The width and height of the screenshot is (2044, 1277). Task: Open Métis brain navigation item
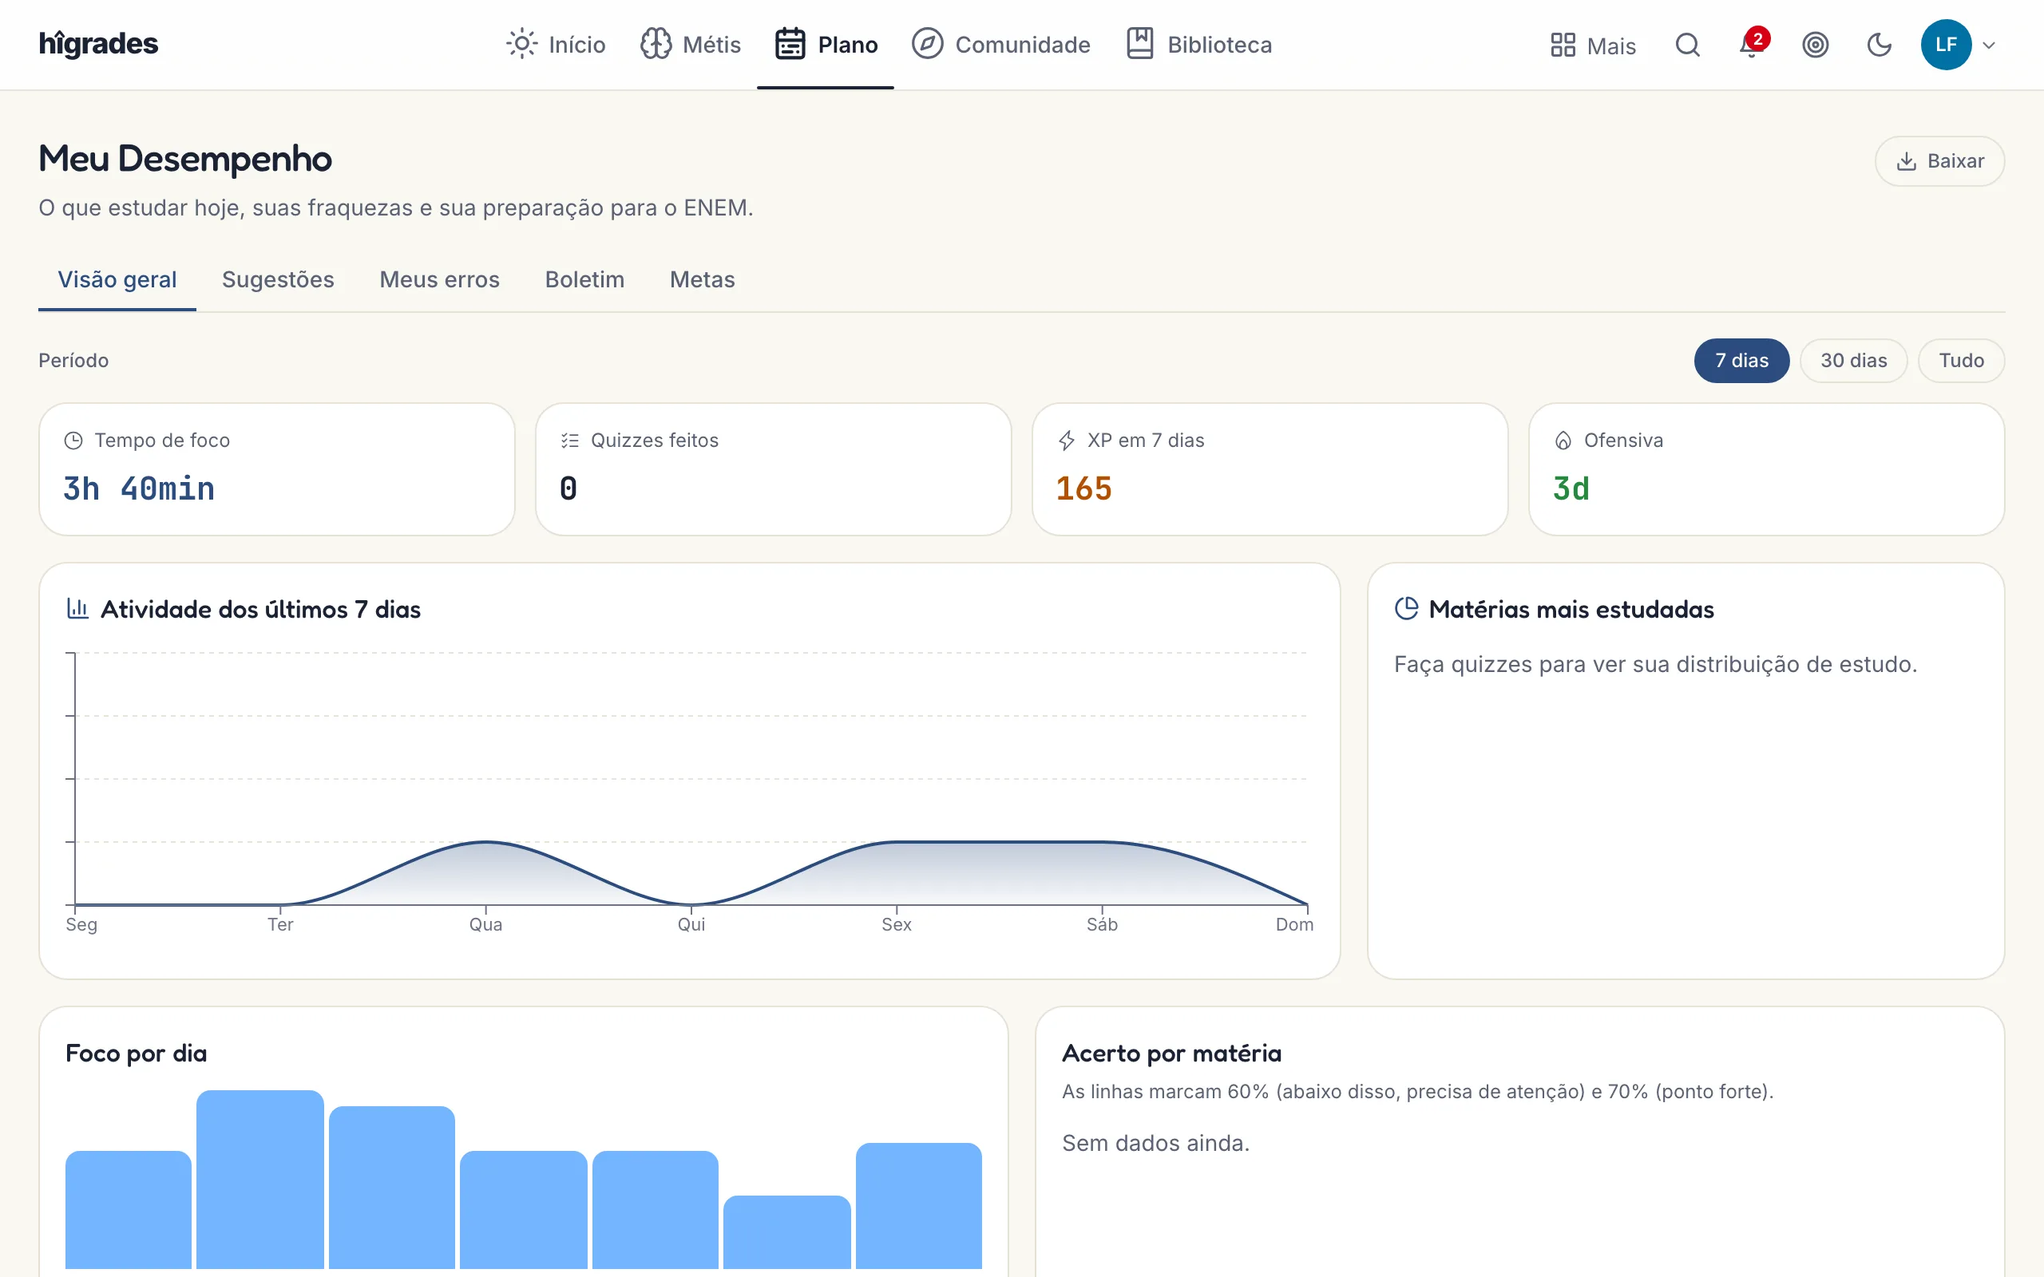point(691,45)
